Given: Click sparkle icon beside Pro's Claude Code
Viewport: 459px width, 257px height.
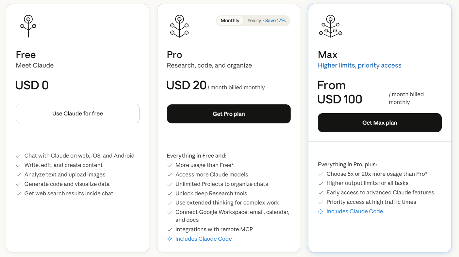Looking at the screenshot, I should coord(170,239).
